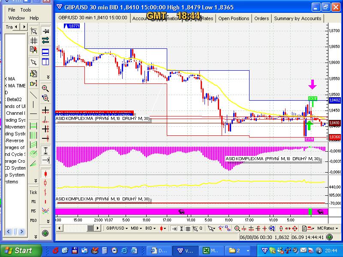Click the green swap arrows icon

(45, 40)
